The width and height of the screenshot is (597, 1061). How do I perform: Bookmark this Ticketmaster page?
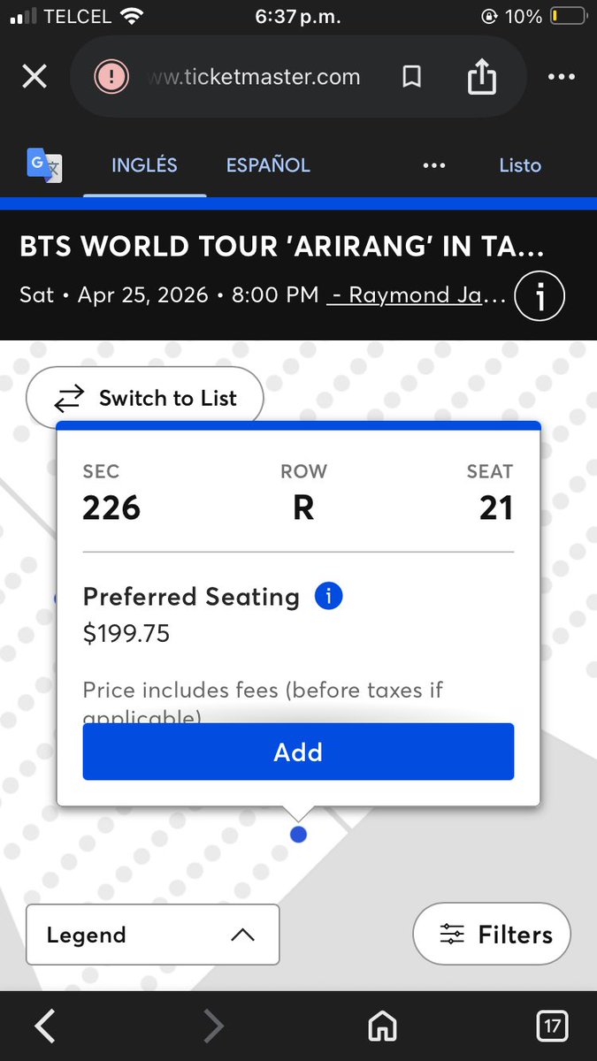click(x=411, y=77)
